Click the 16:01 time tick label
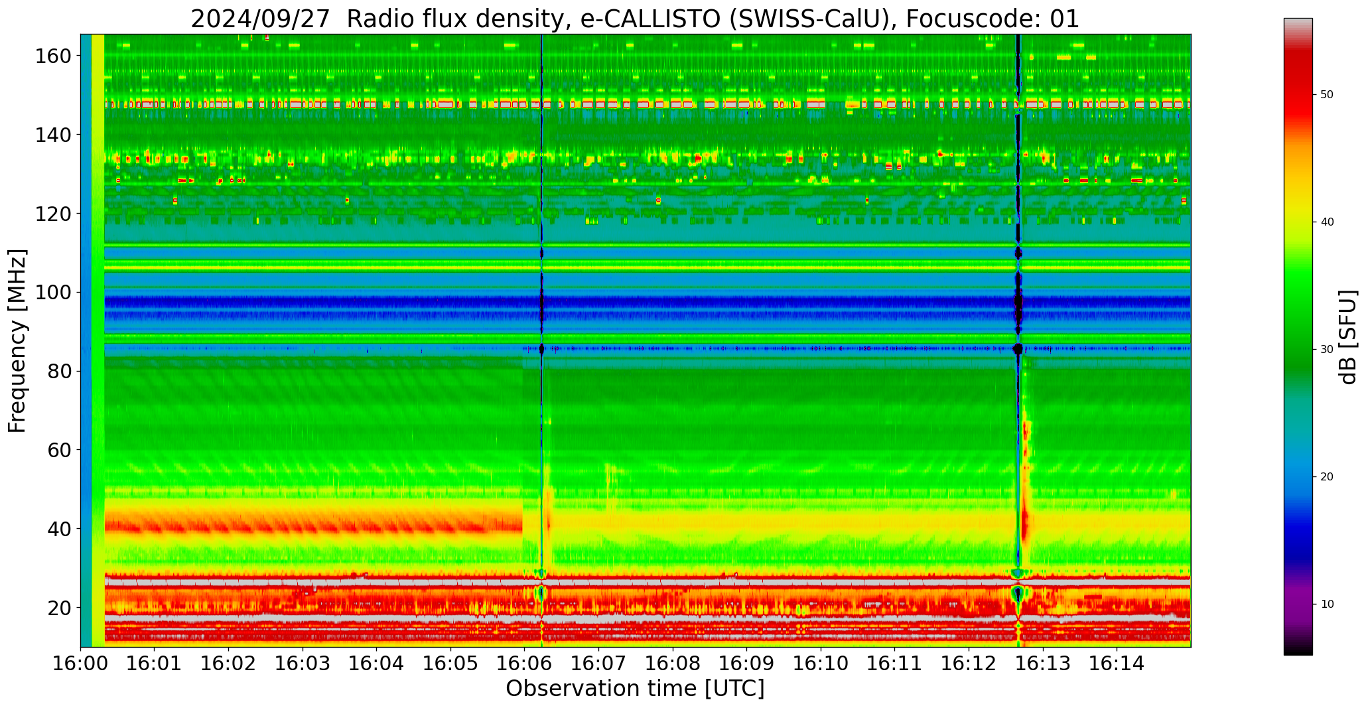 155,663
